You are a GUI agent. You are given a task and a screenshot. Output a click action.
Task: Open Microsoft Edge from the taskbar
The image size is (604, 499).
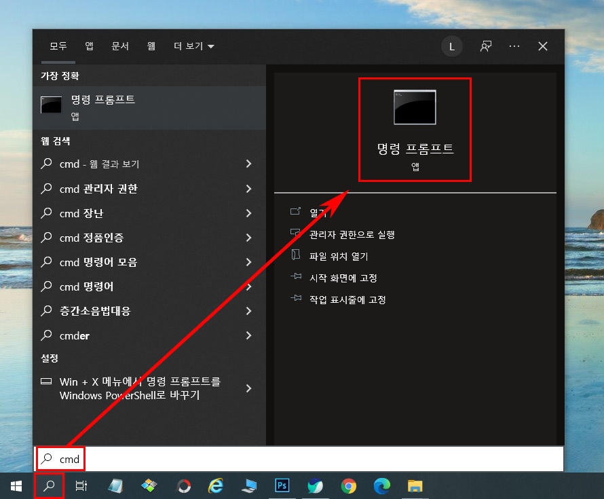click(381, 486)
